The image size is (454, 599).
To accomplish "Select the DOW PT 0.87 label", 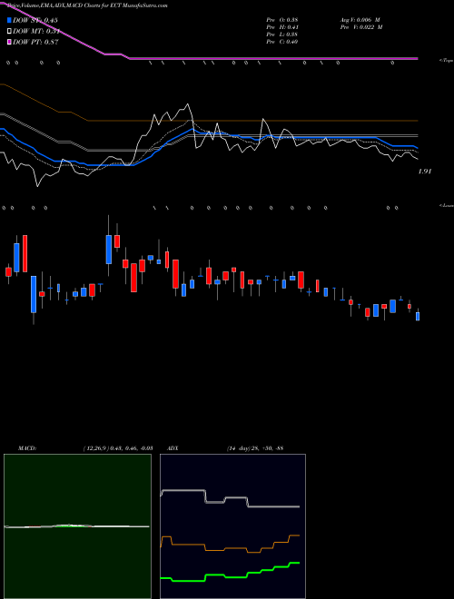I will pos(35,42).
